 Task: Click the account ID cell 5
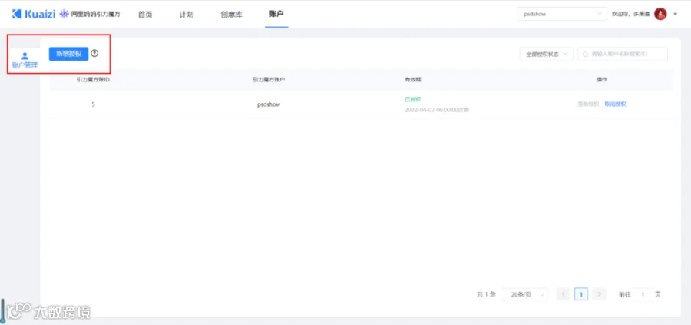point(93,104)
